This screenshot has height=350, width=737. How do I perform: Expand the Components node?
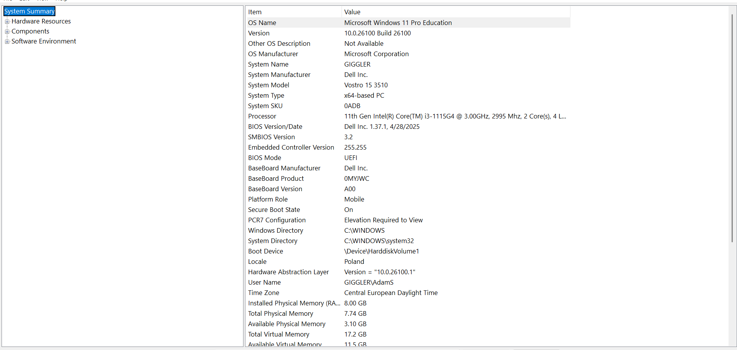[7, 32]
